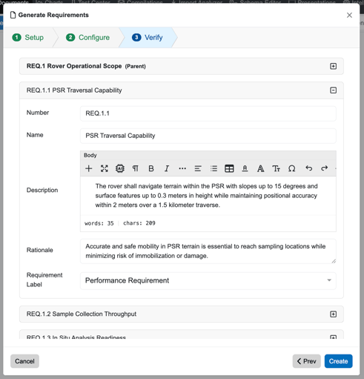Insert special character omega icon
The image size is (364, 379).
coord(291,168)
